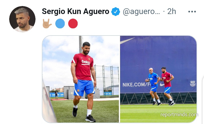The image size is (204, 124).
Task: Open the left photo of player walking
Action: click(81, 79)
